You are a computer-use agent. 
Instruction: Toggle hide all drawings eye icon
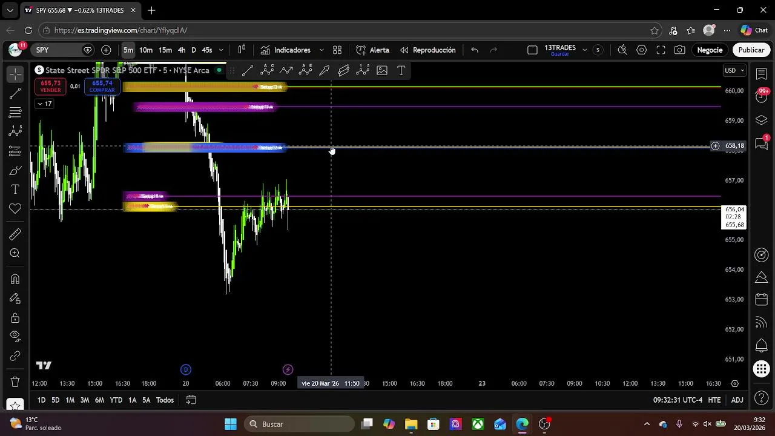pos(15,337)
